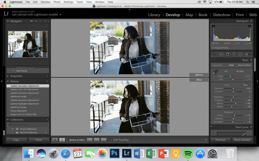Open PowerPoint from the Dock
The image size is (259, 161).
pos(163,153)
